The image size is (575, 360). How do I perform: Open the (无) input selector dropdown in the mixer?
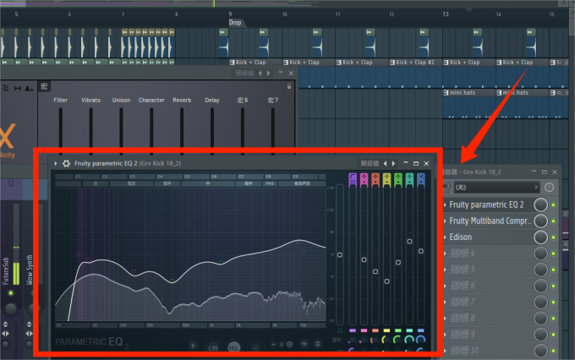coord(497,188)
